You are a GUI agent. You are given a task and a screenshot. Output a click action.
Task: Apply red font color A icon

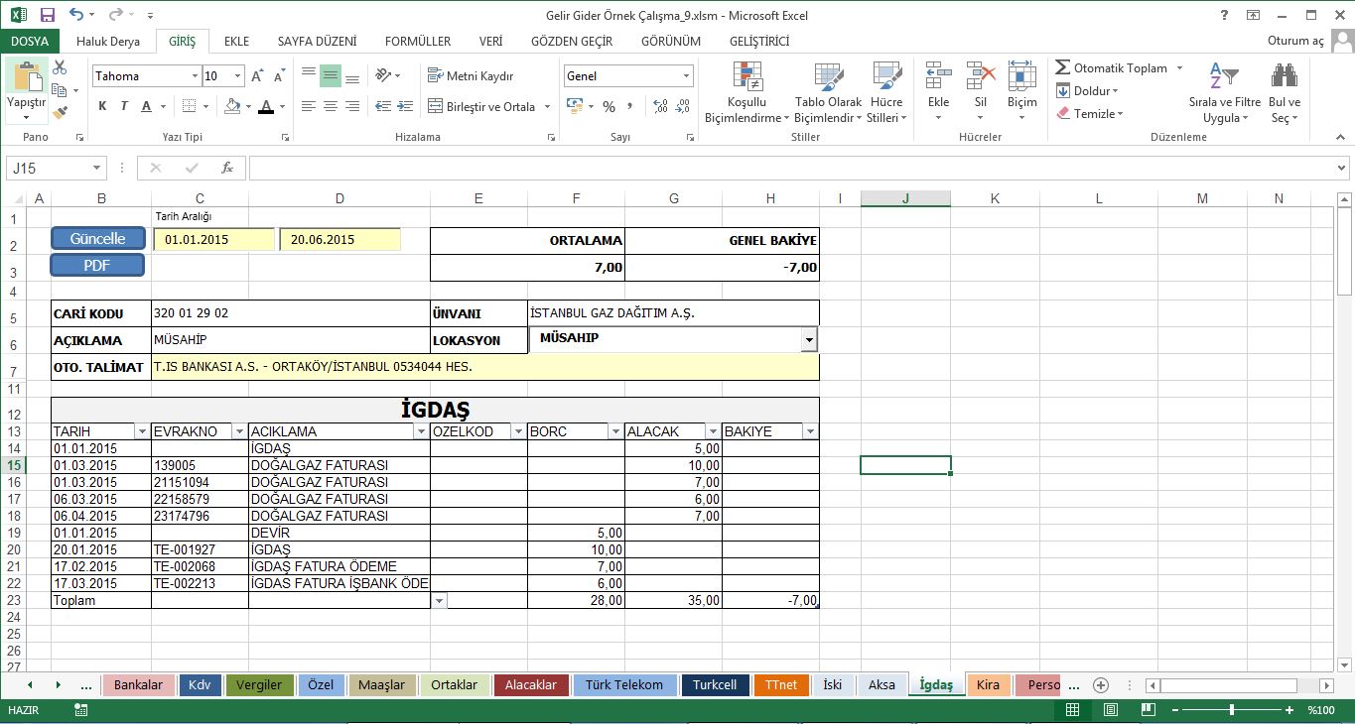[265, 106]
